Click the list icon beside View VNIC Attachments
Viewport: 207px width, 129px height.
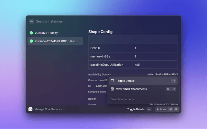[112, 89]
